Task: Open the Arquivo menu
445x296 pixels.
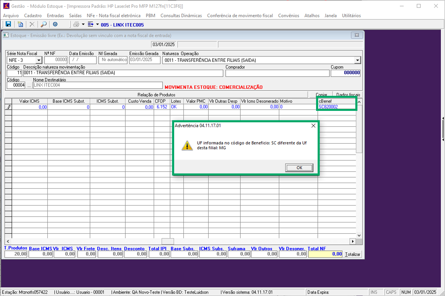Action: tap(11, 16)
